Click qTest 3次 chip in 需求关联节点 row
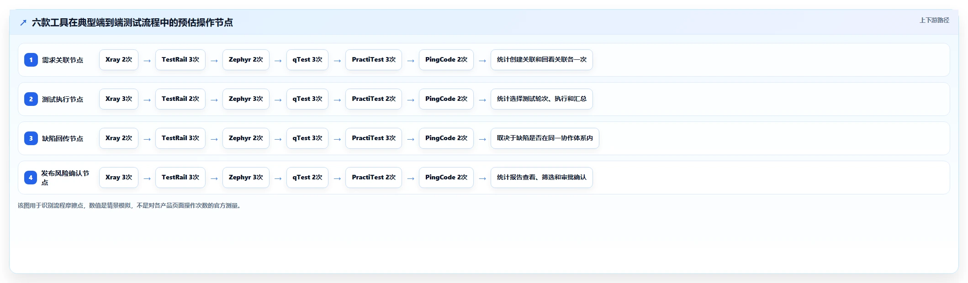 pyautogui.click(x=307, y=60)
